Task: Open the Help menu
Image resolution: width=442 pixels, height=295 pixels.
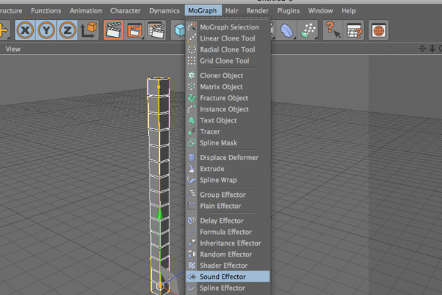Action: click(x=348, y=11)
